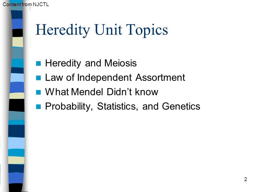
Task: Click the Heredity Unit Topics slide title
Action: coord(102,30)
